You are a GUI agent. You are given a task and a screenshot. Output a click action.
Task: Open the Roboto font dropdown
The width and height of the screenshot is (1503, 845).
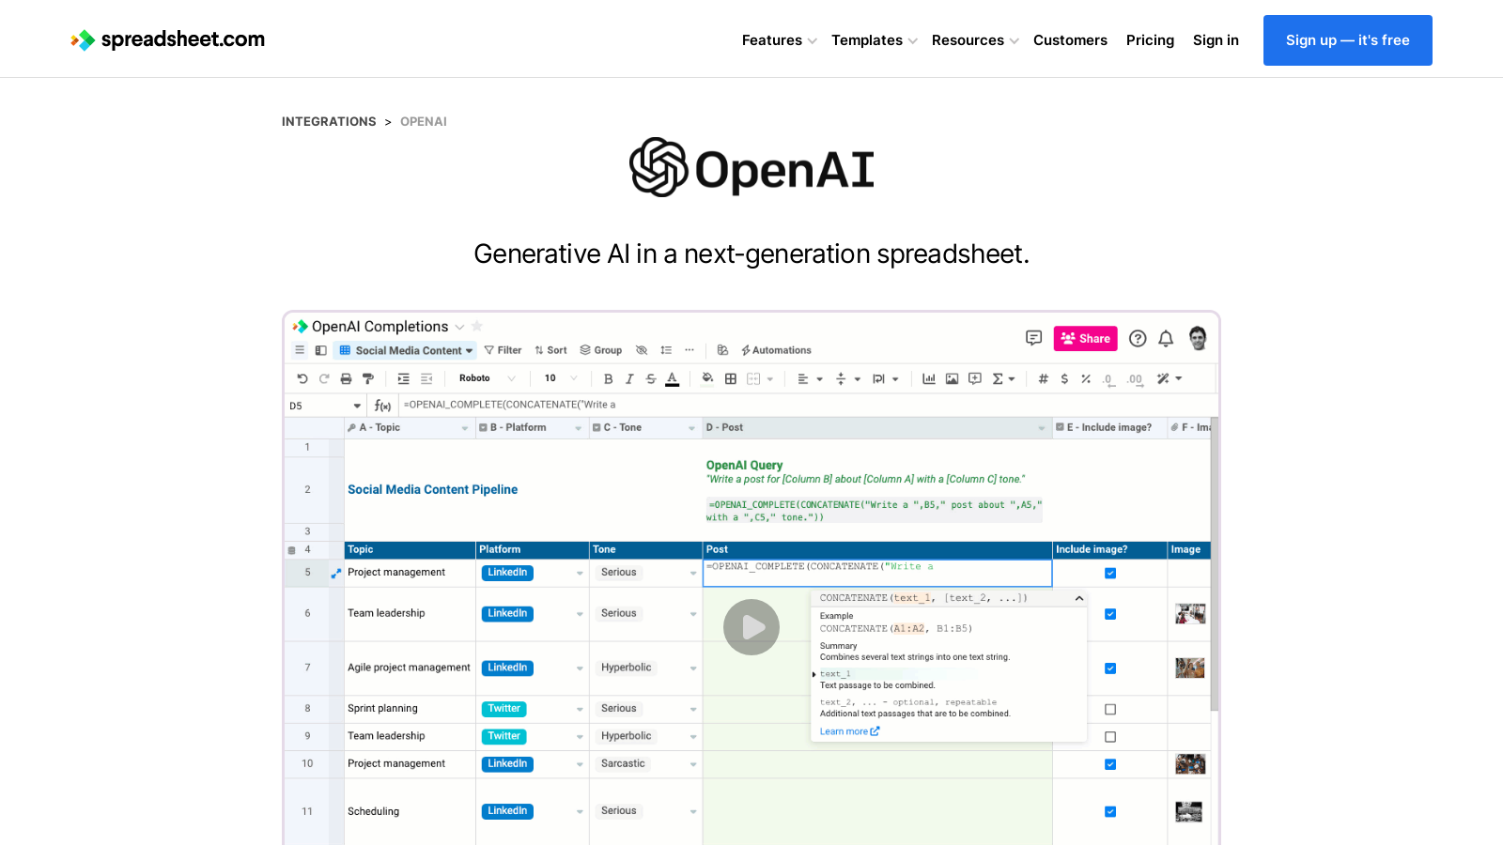[x=487, y=379]
